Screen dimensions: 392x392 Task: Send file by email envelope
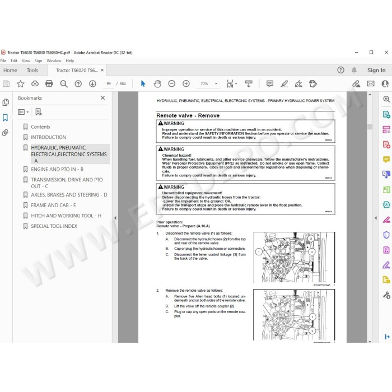tap(371, 83)
